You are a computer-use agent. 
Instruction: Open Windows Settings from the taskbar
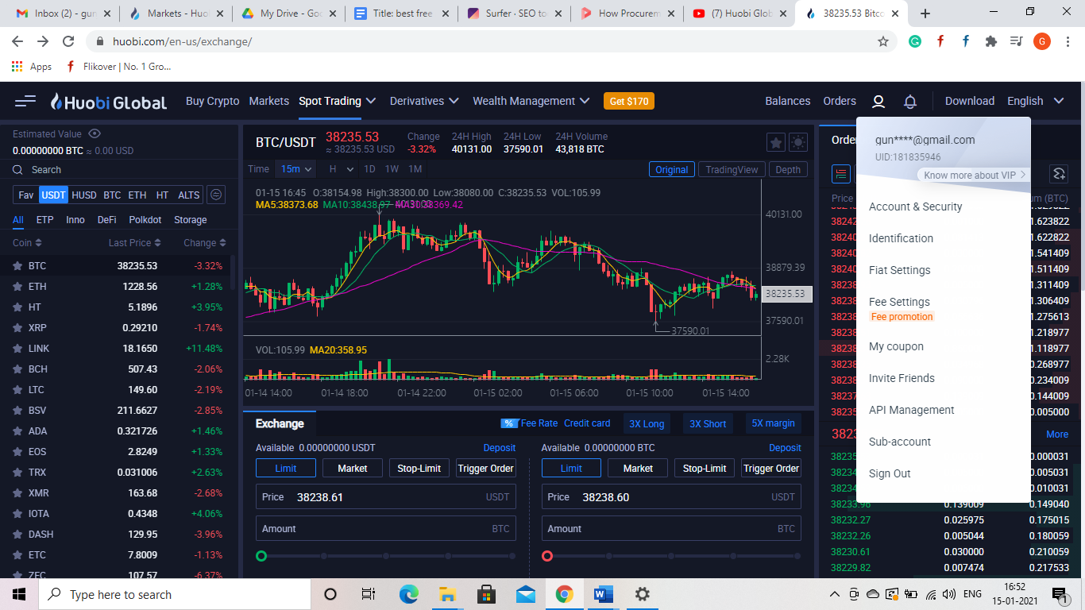[x=643, y=594]
